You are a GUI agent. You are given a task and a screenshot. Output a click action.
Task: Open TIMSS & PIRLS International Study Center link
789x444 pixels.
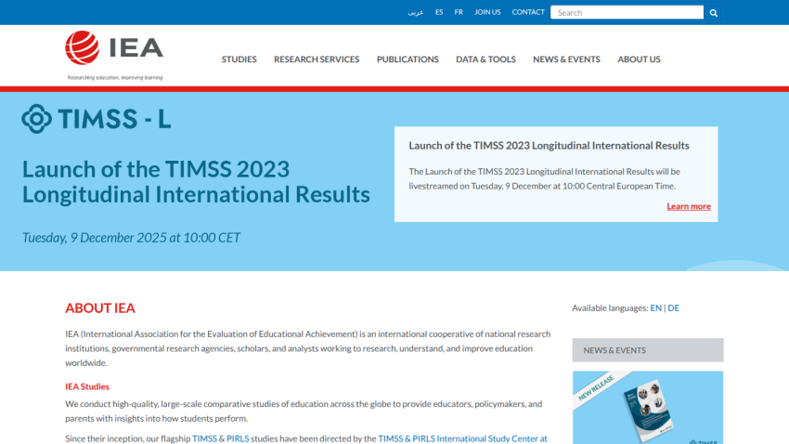click(462, 438)
